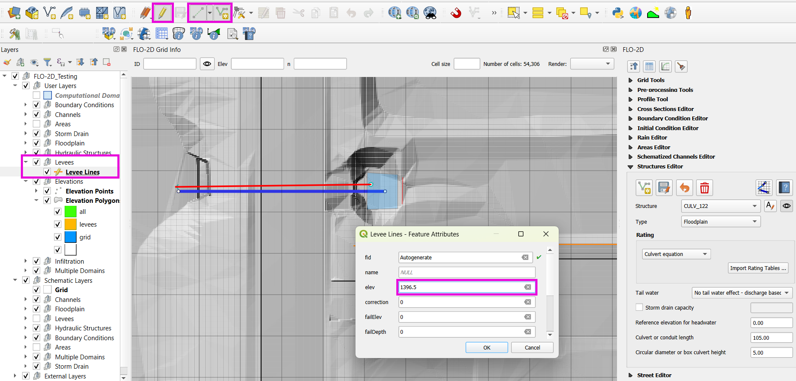
Task: Open the Culvert equation rating dropdown
Action: click(x=676, y=254)
